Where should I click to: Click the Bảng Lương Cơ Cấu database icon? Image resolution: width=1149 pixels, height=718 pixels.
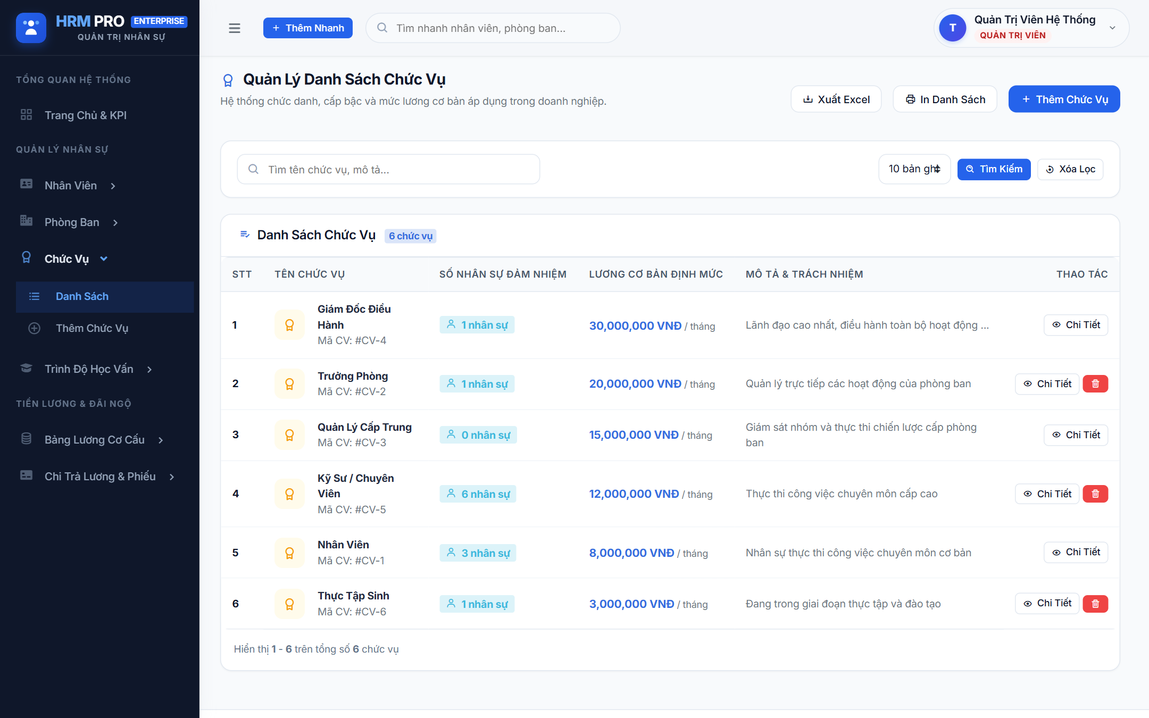[x=26, y=439]
